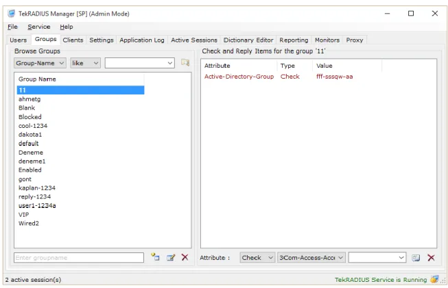Click the delete group red X icon
The height and width of the screenshot is (288, 448).
(185, 257)
